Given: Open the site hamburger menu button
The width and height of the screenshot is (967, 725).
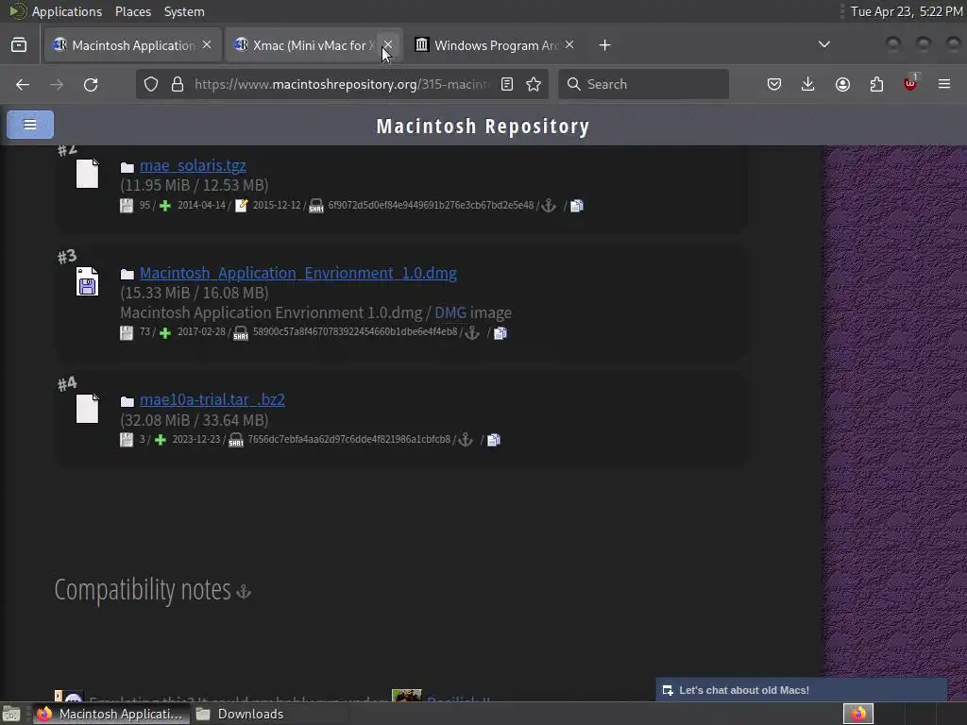Looking at the screenshot, I should 29,125.
